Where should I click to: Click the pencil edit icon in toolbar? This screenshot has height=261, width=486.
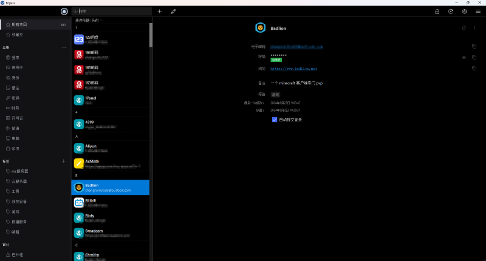pos(173,11)
